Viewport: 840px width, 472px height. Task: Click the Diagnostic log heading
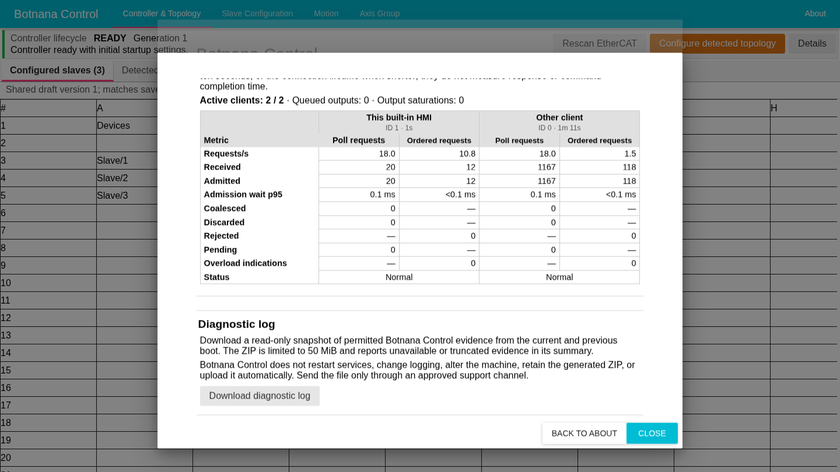pos(236,324)
